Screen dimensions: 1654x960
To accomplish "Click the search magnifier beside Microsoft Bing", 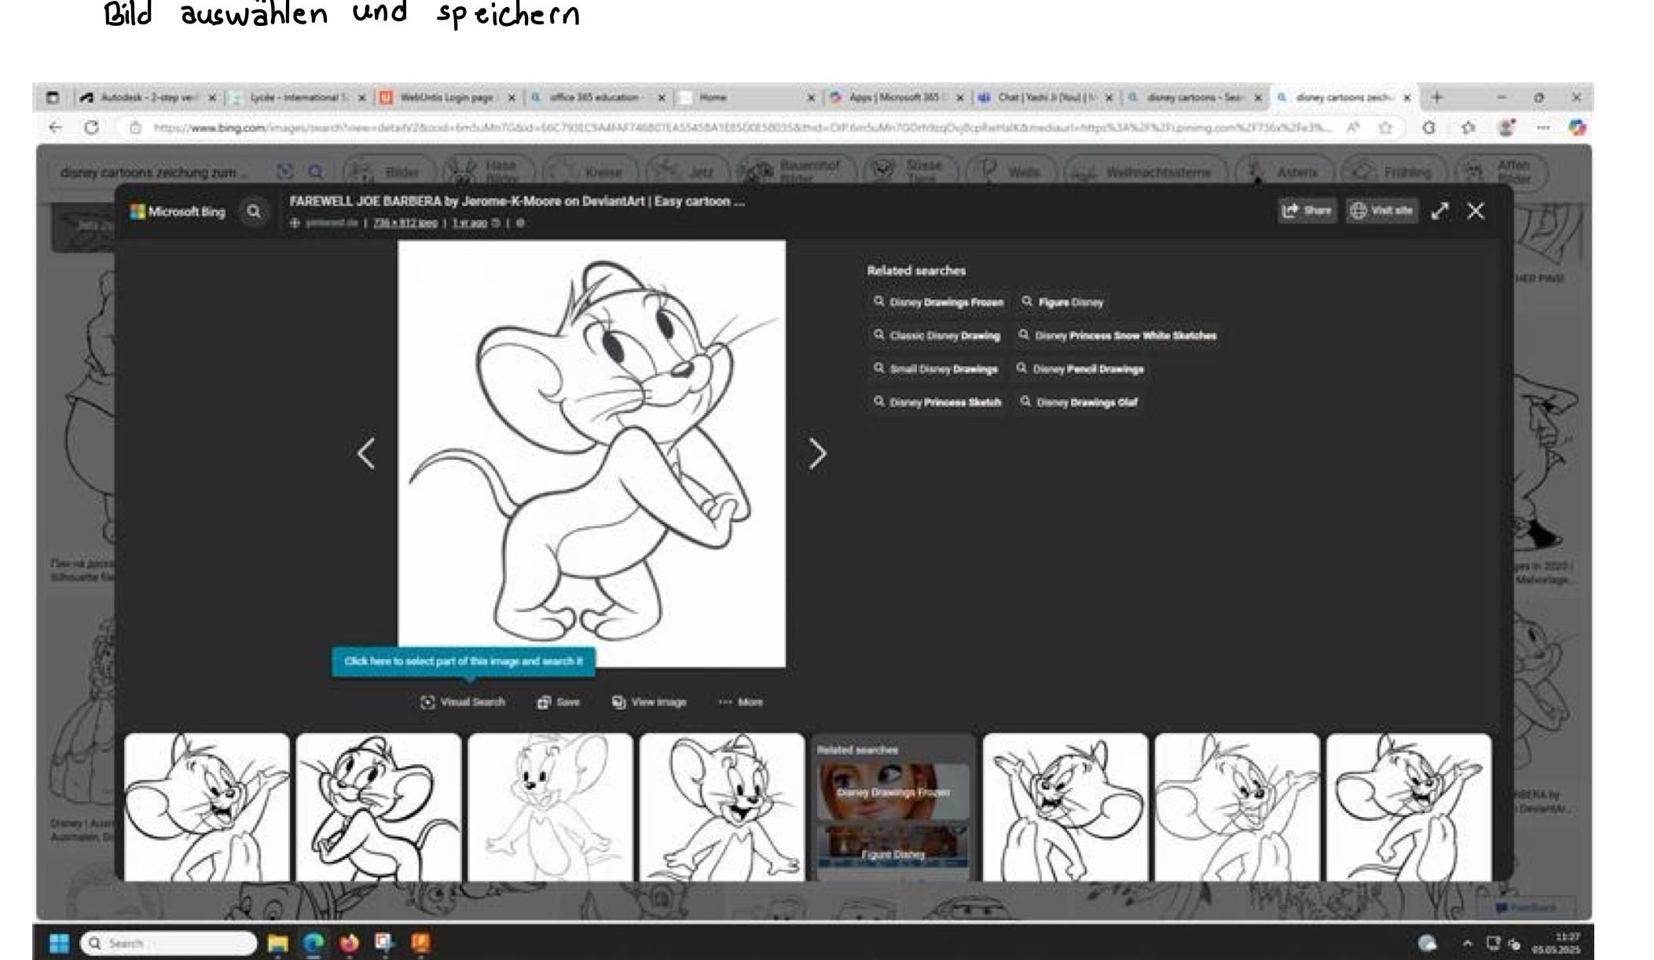I will 254,211.
